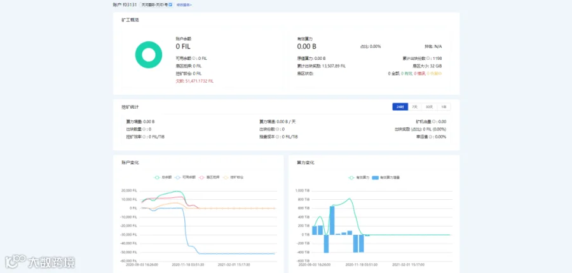The image size is (572, 273).
Task: Toggle 有效算力 line in power chart legend
Action: coord(359,178)
